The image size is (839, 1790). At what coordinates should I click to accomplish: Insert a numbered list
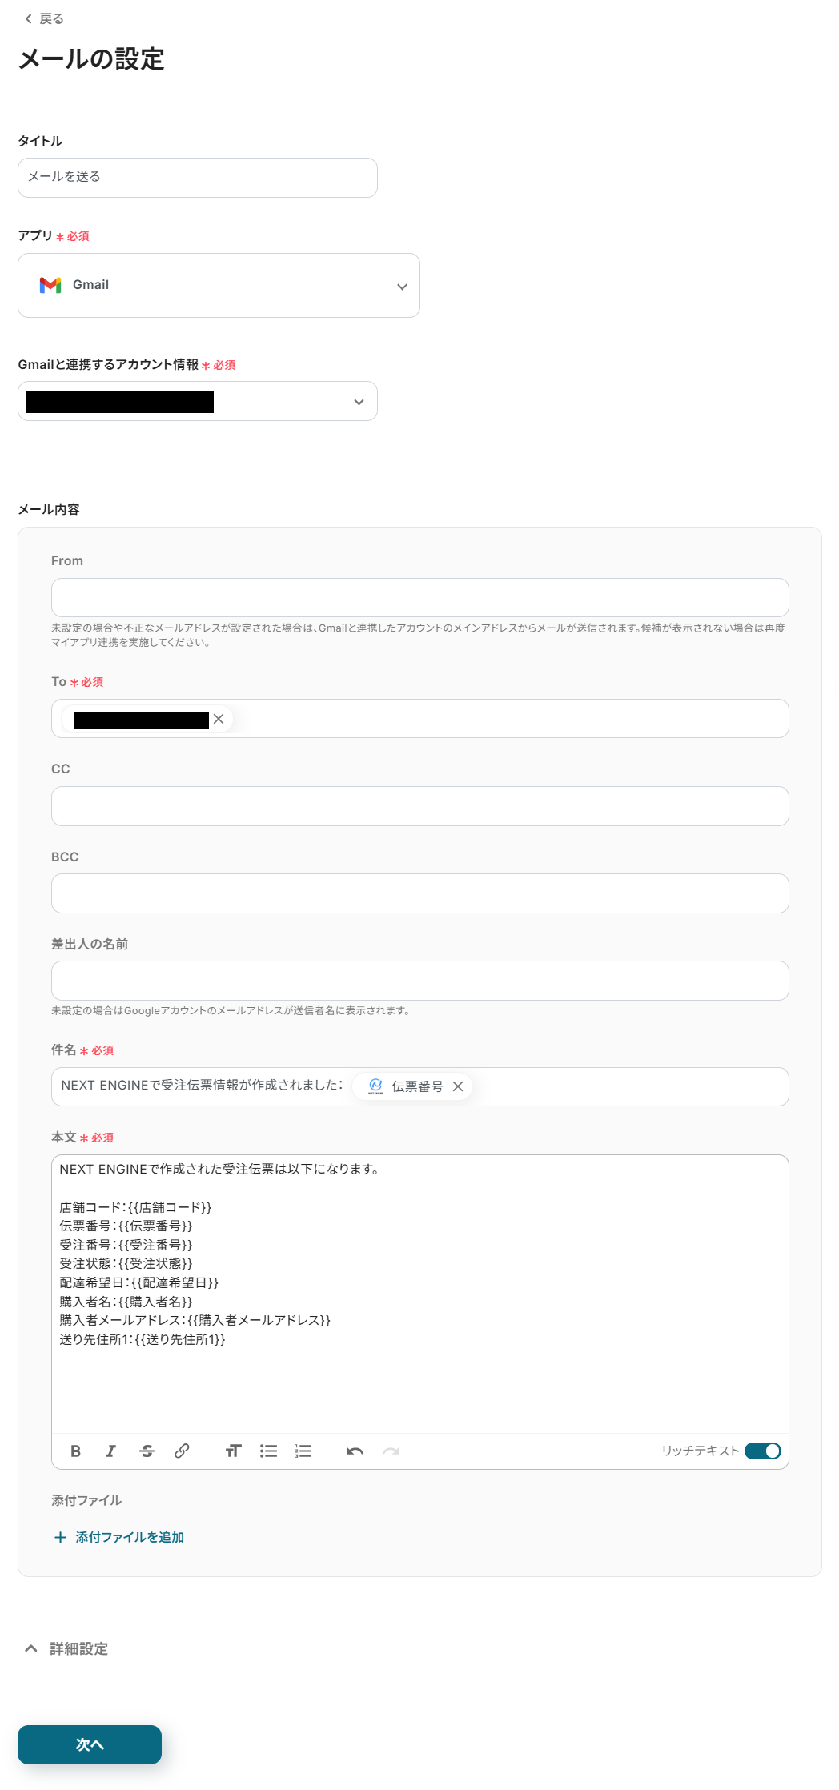[303, 1451]
